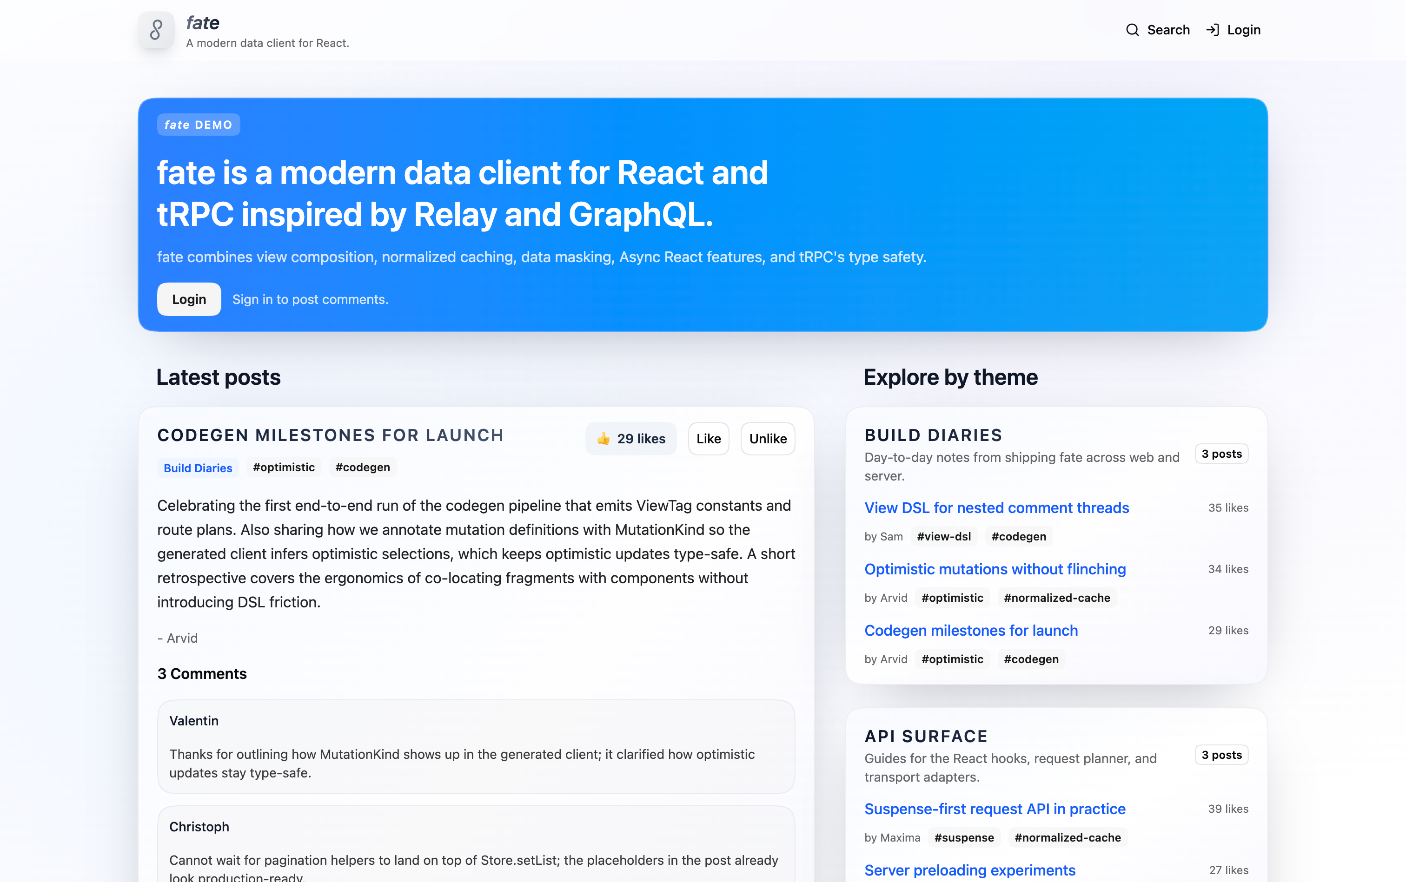This screenshot has width=1406, height=882.
Task: Open Optimistic mutations without flinching post
Action: click(x=995, y=569)
